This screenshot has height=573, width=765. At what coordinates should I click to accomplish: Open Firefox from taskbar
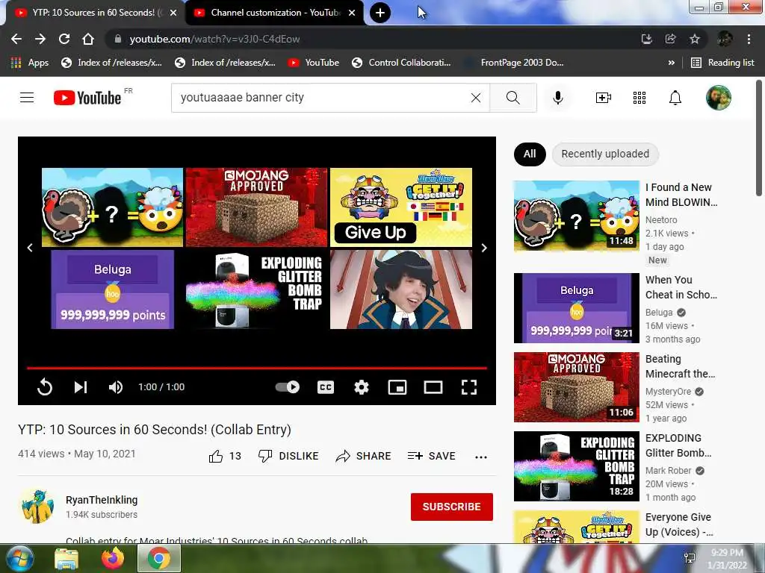click(113, 558)
